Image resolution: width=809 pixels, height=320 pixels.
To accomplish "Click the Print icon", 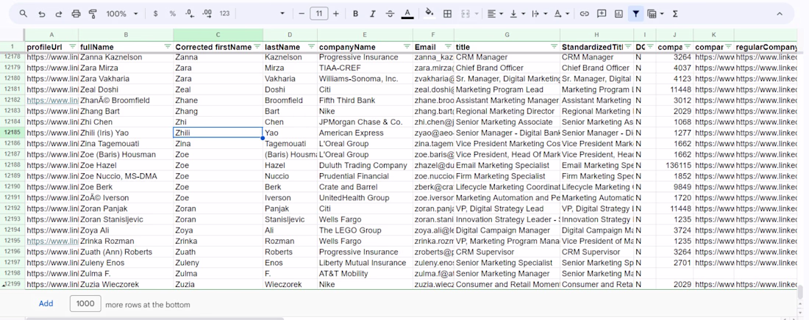I will point(76,14).
